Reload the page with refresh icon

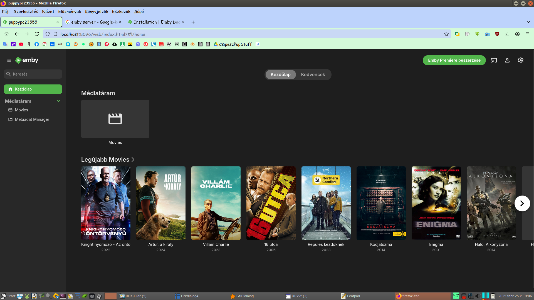click(x=37, y=34)
